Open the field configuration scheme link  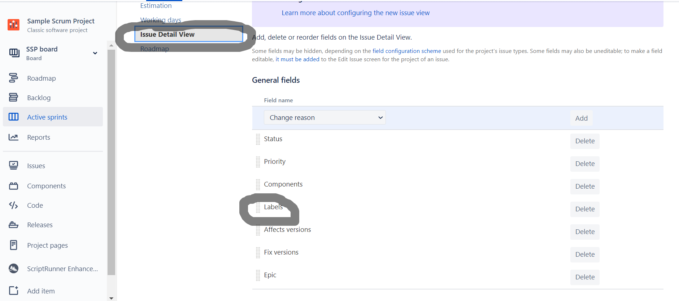pos(407,51)
